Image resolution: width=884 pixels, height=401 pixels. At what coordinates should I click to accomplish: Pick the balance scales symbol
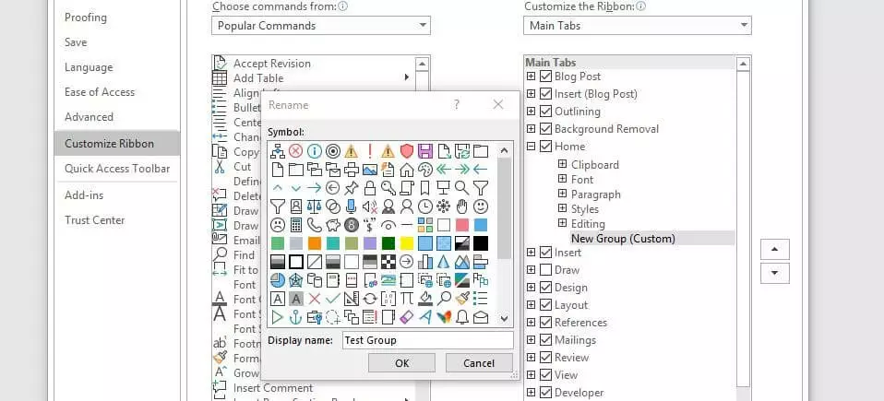(314, 206)
